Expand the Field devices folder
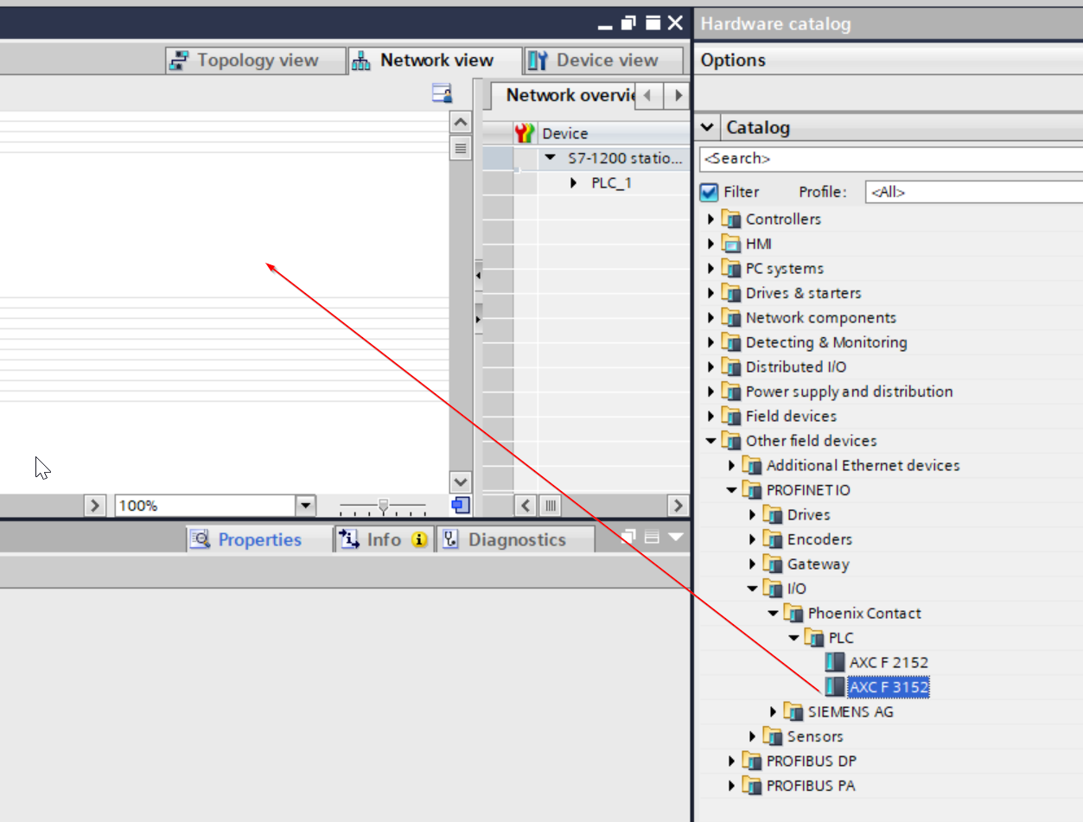Screen dimensions: 1083x822 (711, 416)
